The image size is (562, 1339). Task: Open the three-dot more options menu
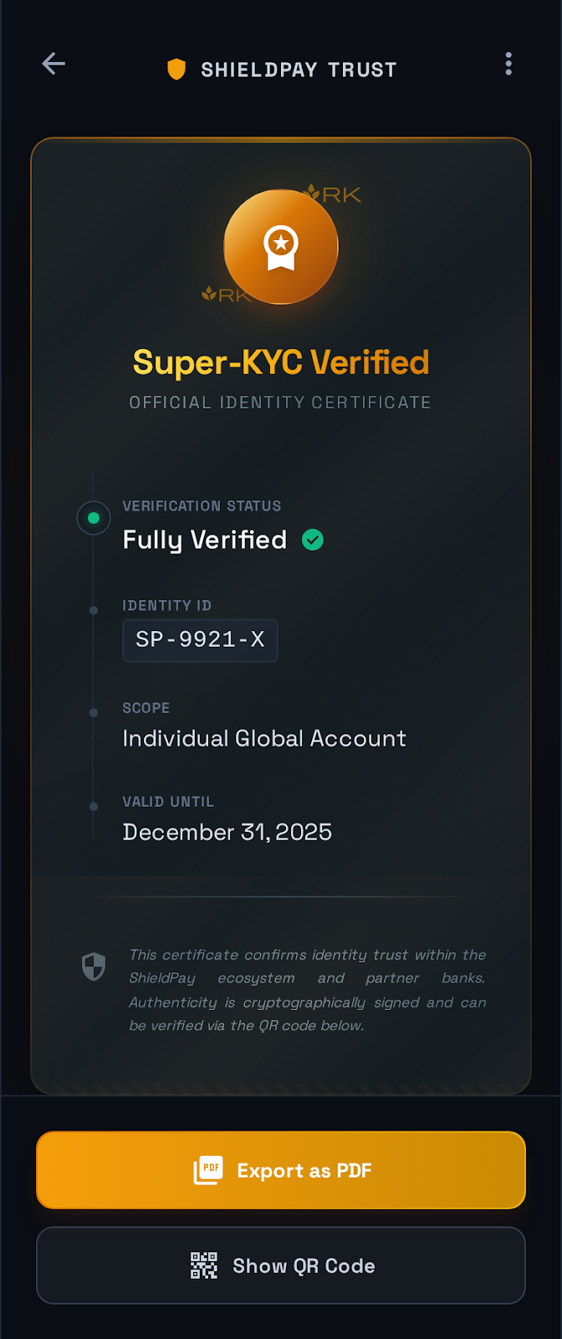click(508, 64)
